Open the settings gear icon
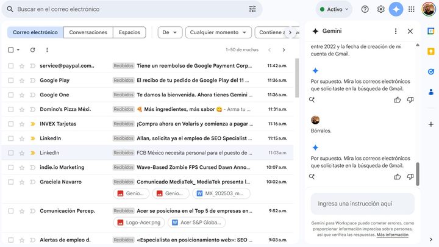439x247 pixels. [x=380, y=9]
